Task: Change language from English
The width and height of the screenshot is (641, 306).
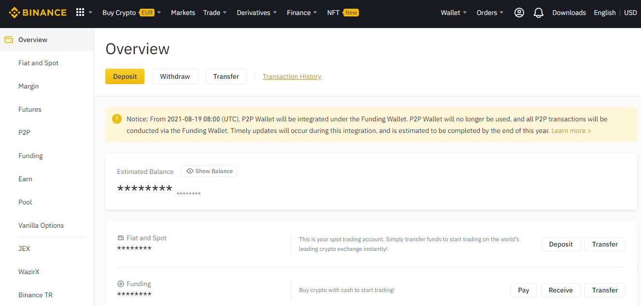Action: [x=605, y=13]
